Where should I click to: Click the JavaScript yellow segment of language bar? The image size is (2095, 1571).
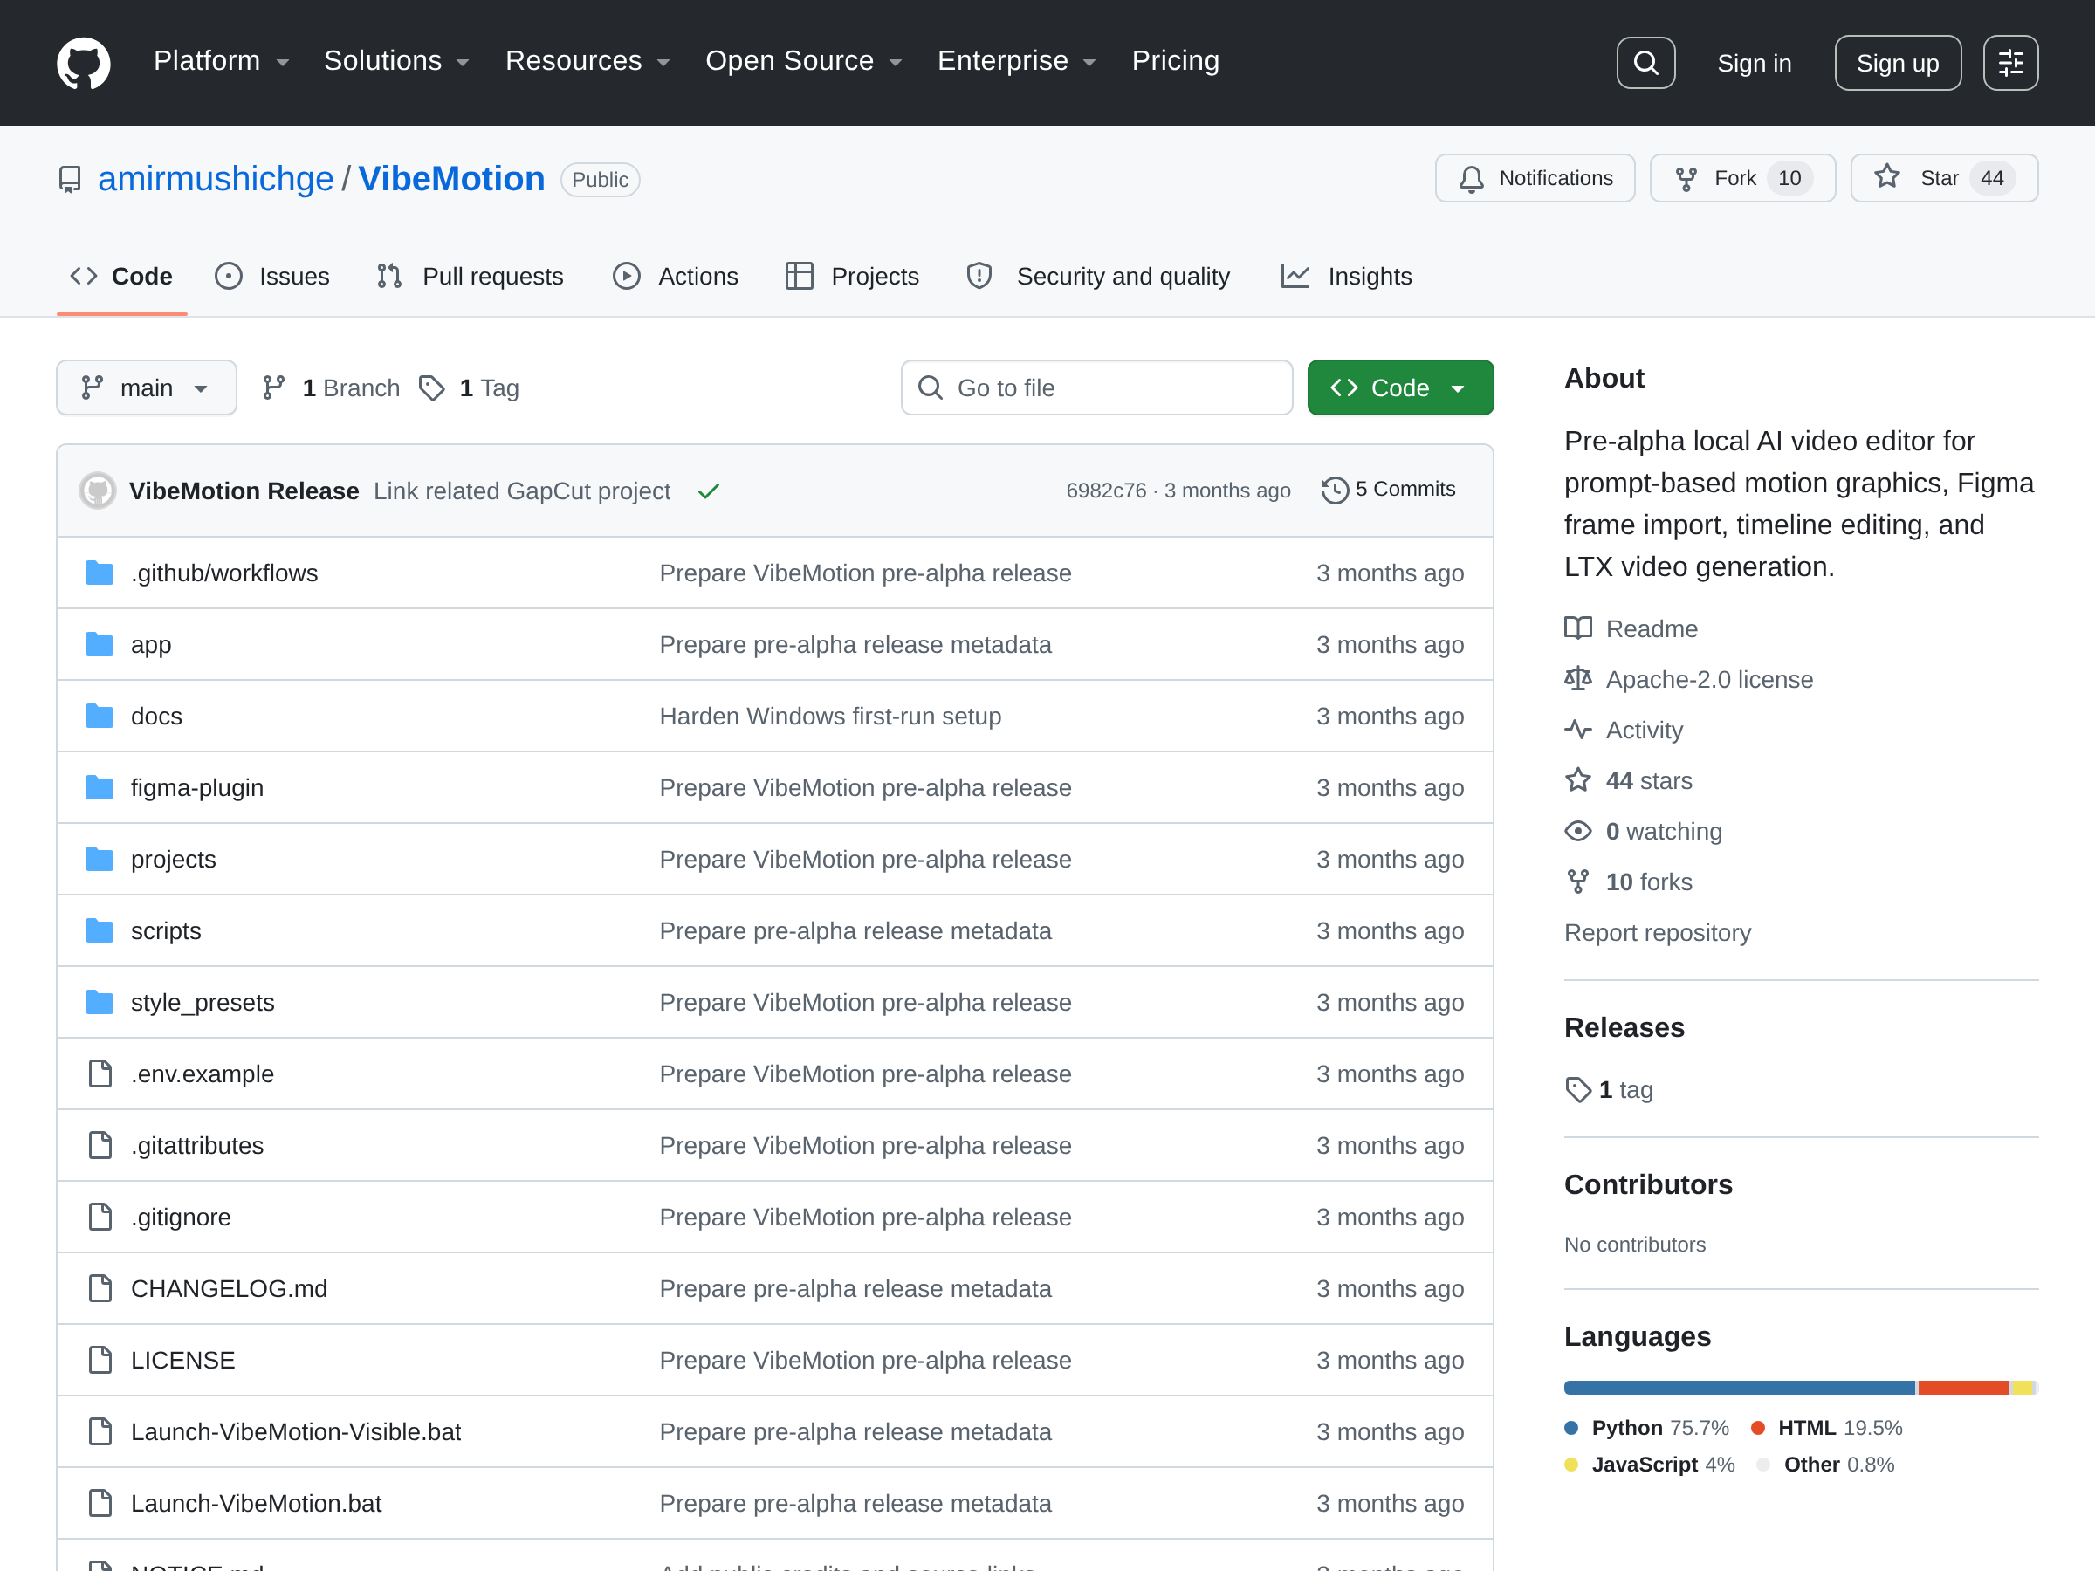(2022, 1388)
